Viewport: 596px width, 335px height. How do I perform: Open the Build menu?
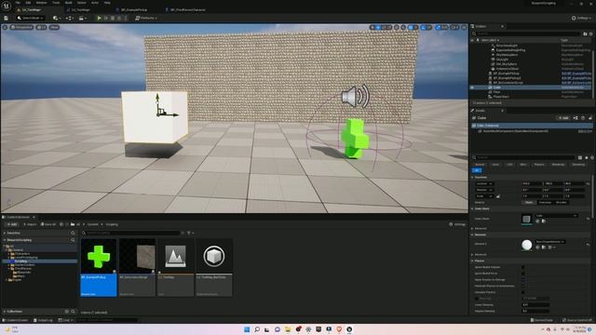[68, 3]
